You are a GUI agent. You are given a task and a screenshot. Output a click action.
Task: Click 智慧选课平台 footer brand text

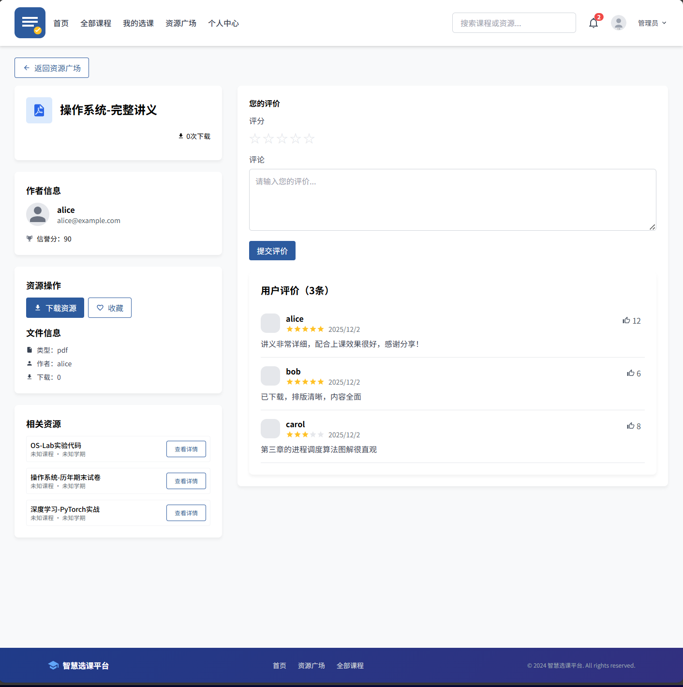tap(86, 666)
